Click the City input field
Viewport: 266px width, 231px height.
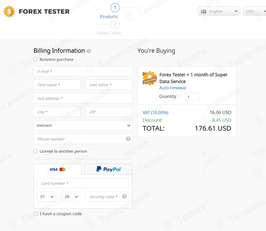click(57, 112)
